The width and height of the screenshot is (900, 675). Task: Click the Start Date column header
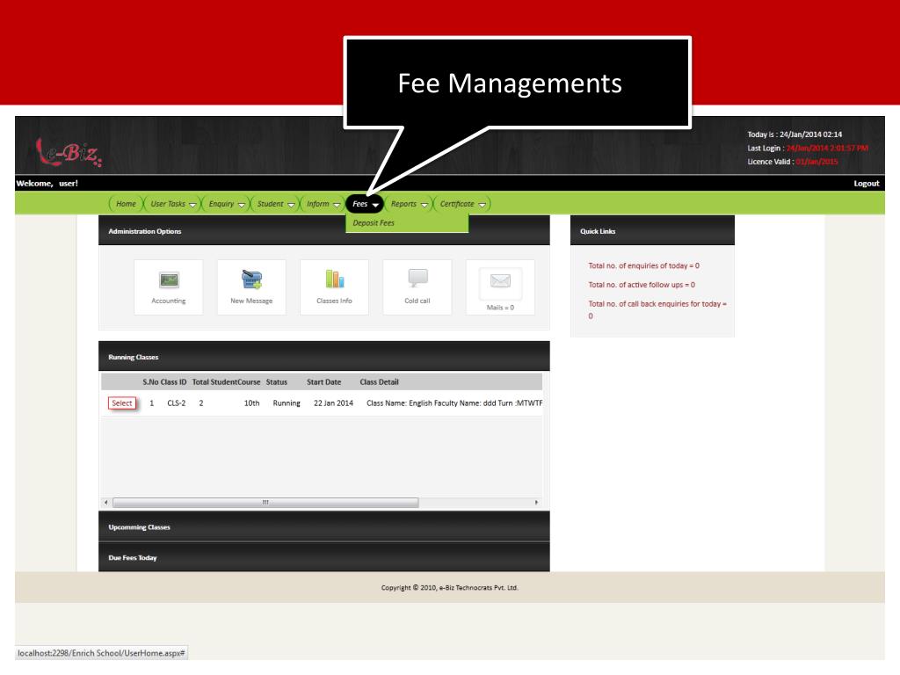tap(323, 381)
